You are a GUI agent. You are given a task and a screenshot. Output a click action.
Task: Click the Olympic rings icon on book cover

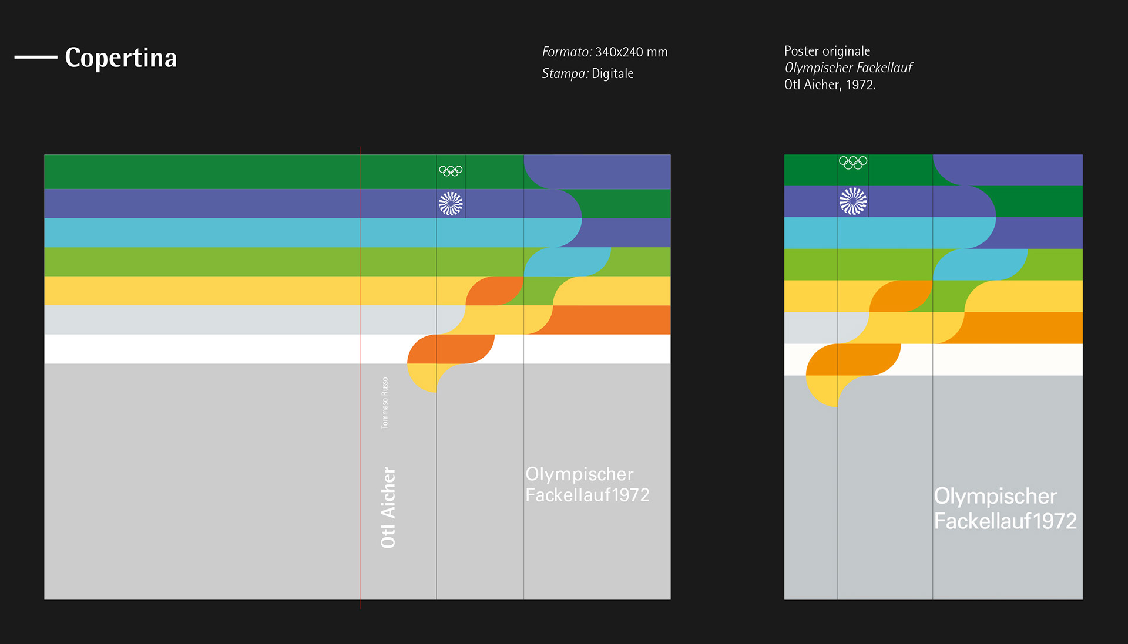tap(451, 171)
